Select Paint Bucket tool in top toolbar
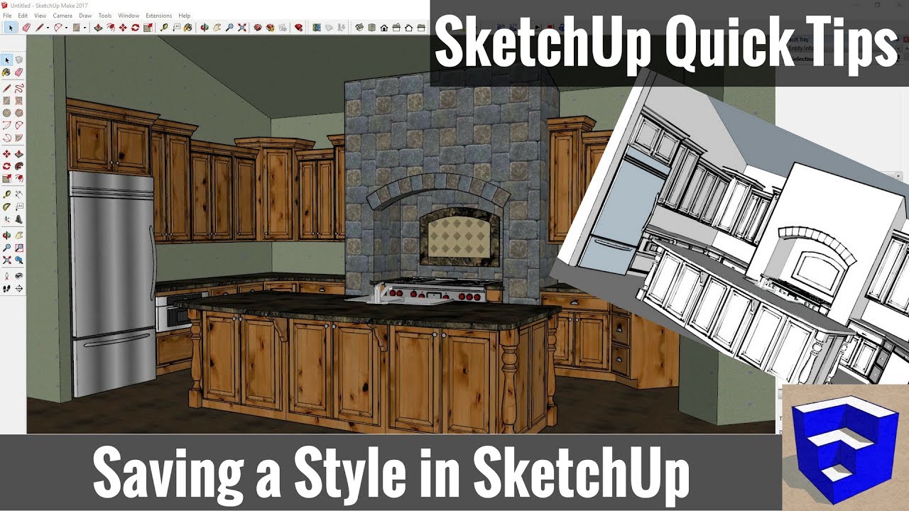 [x=188, y=28]
